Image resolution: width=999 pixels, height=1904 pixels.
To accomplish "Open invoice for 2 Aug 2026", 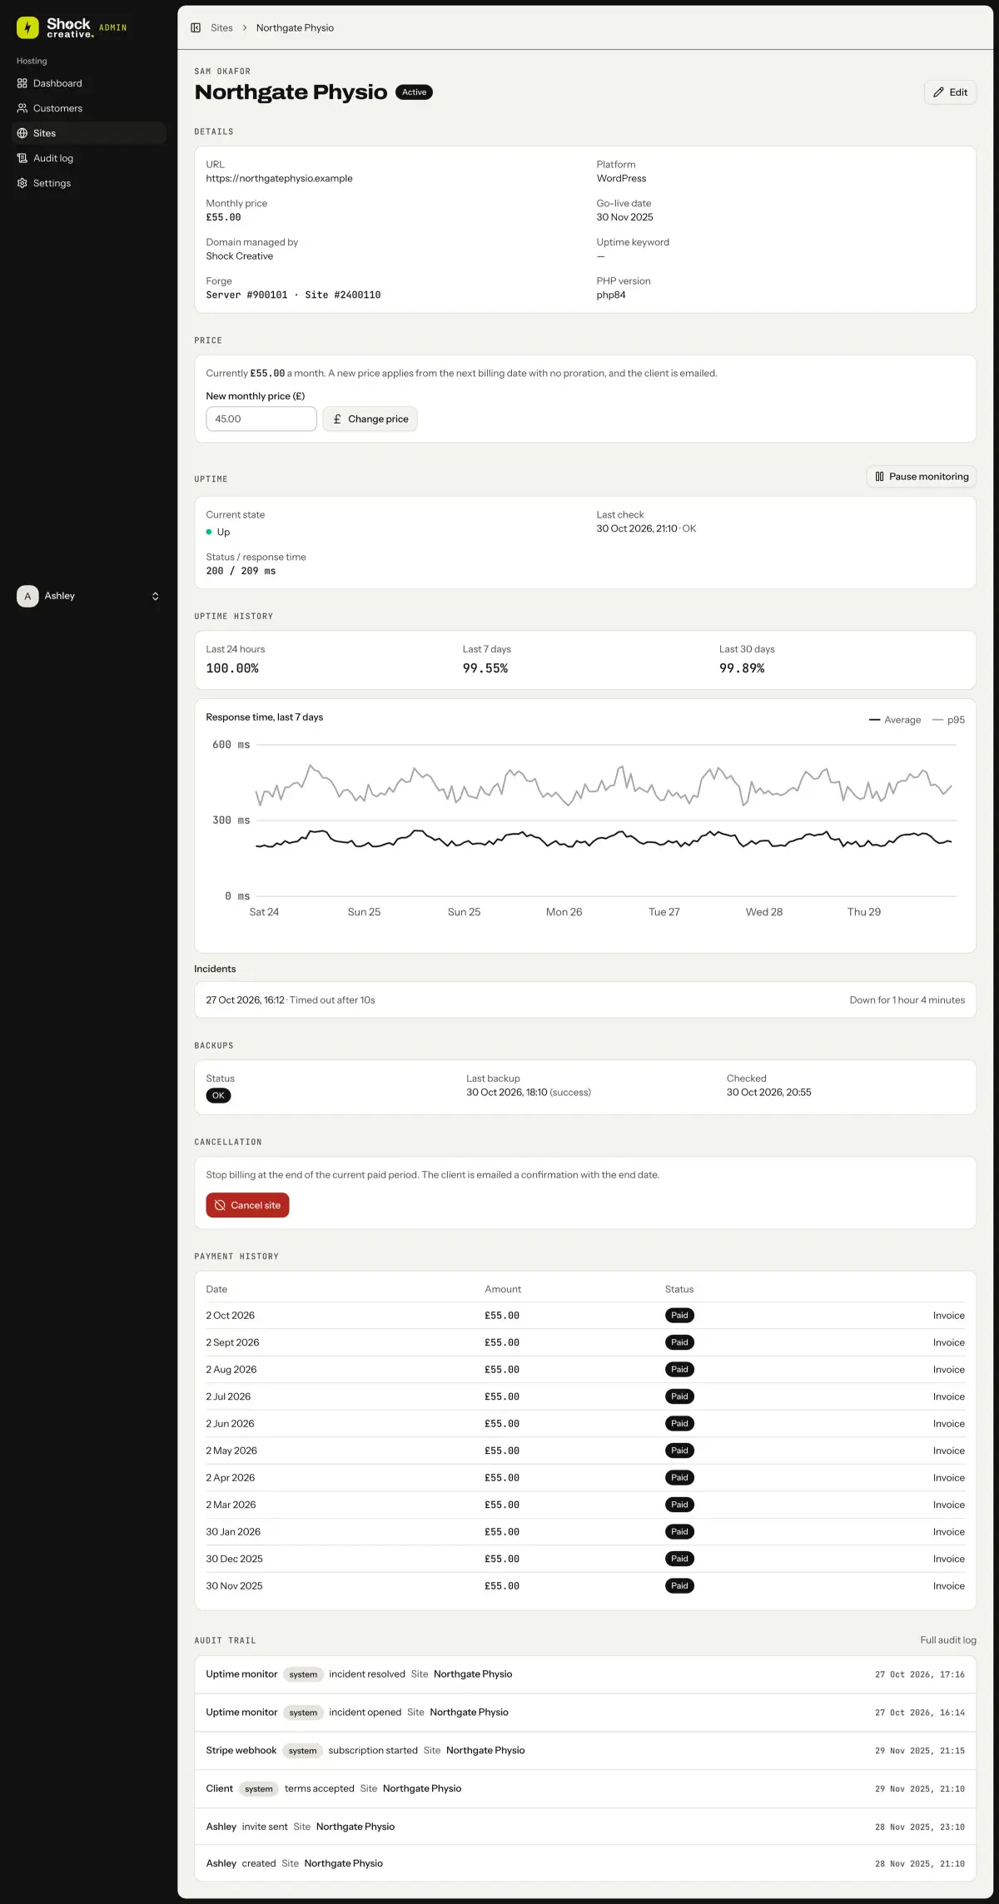I will coord(948,1370).
